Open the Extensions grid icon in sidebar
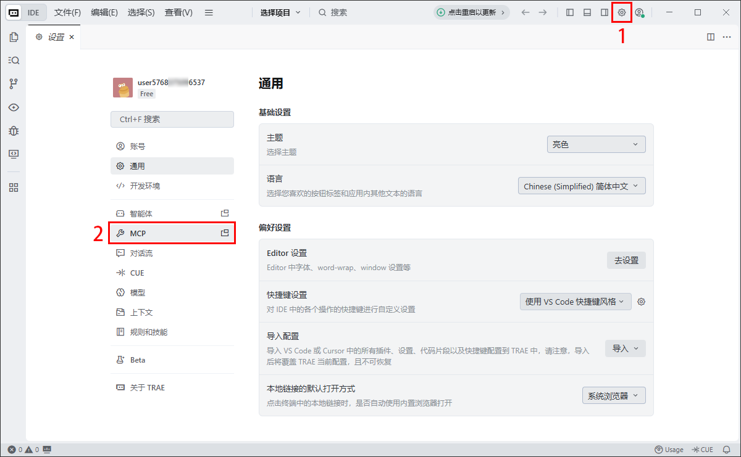Viewport: 741px width, 457px height. point(13,187)
